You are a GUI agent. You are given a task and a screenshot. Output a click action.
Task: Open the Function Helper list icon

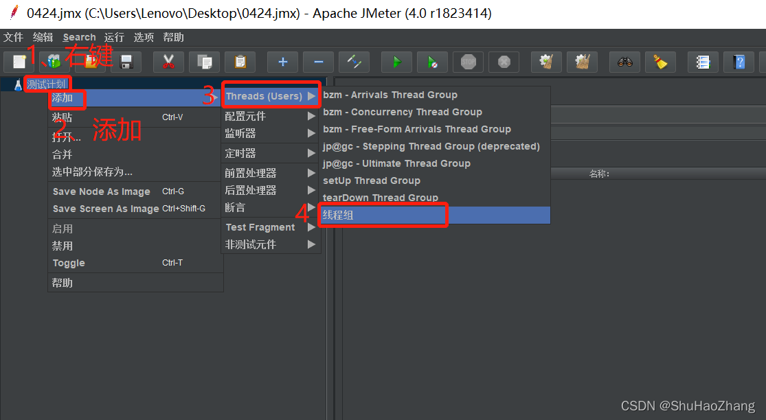703,62
